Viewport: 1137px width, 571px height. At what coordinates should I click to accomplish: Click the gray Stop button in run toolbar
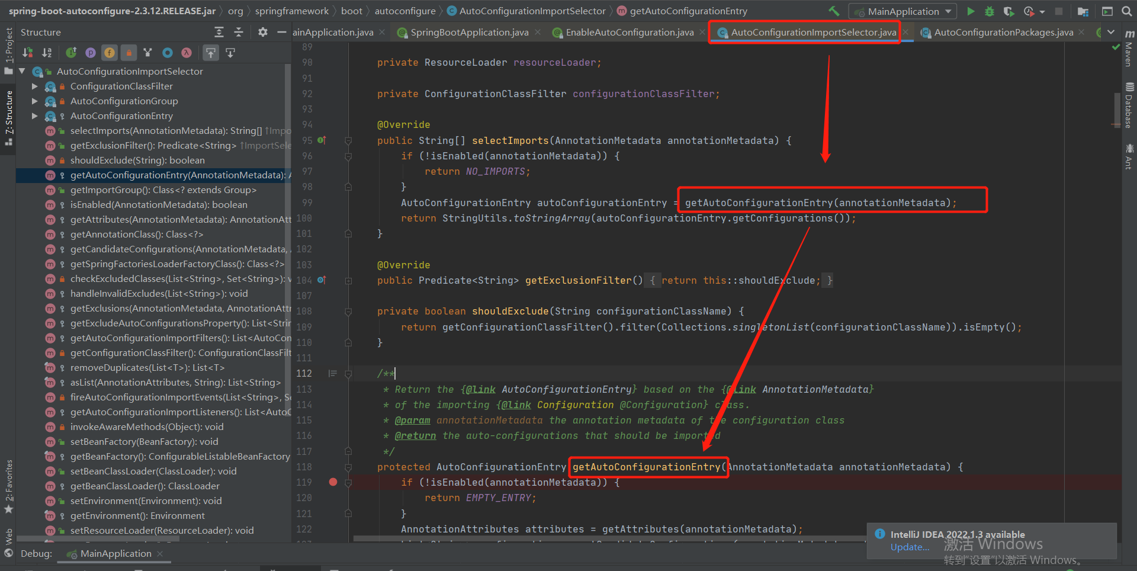[x=1059, y=11]
